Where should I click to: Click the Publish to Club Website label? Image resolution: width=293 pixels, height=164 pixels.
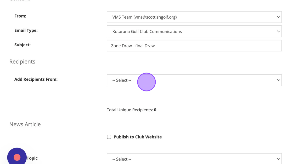(138, 137)
